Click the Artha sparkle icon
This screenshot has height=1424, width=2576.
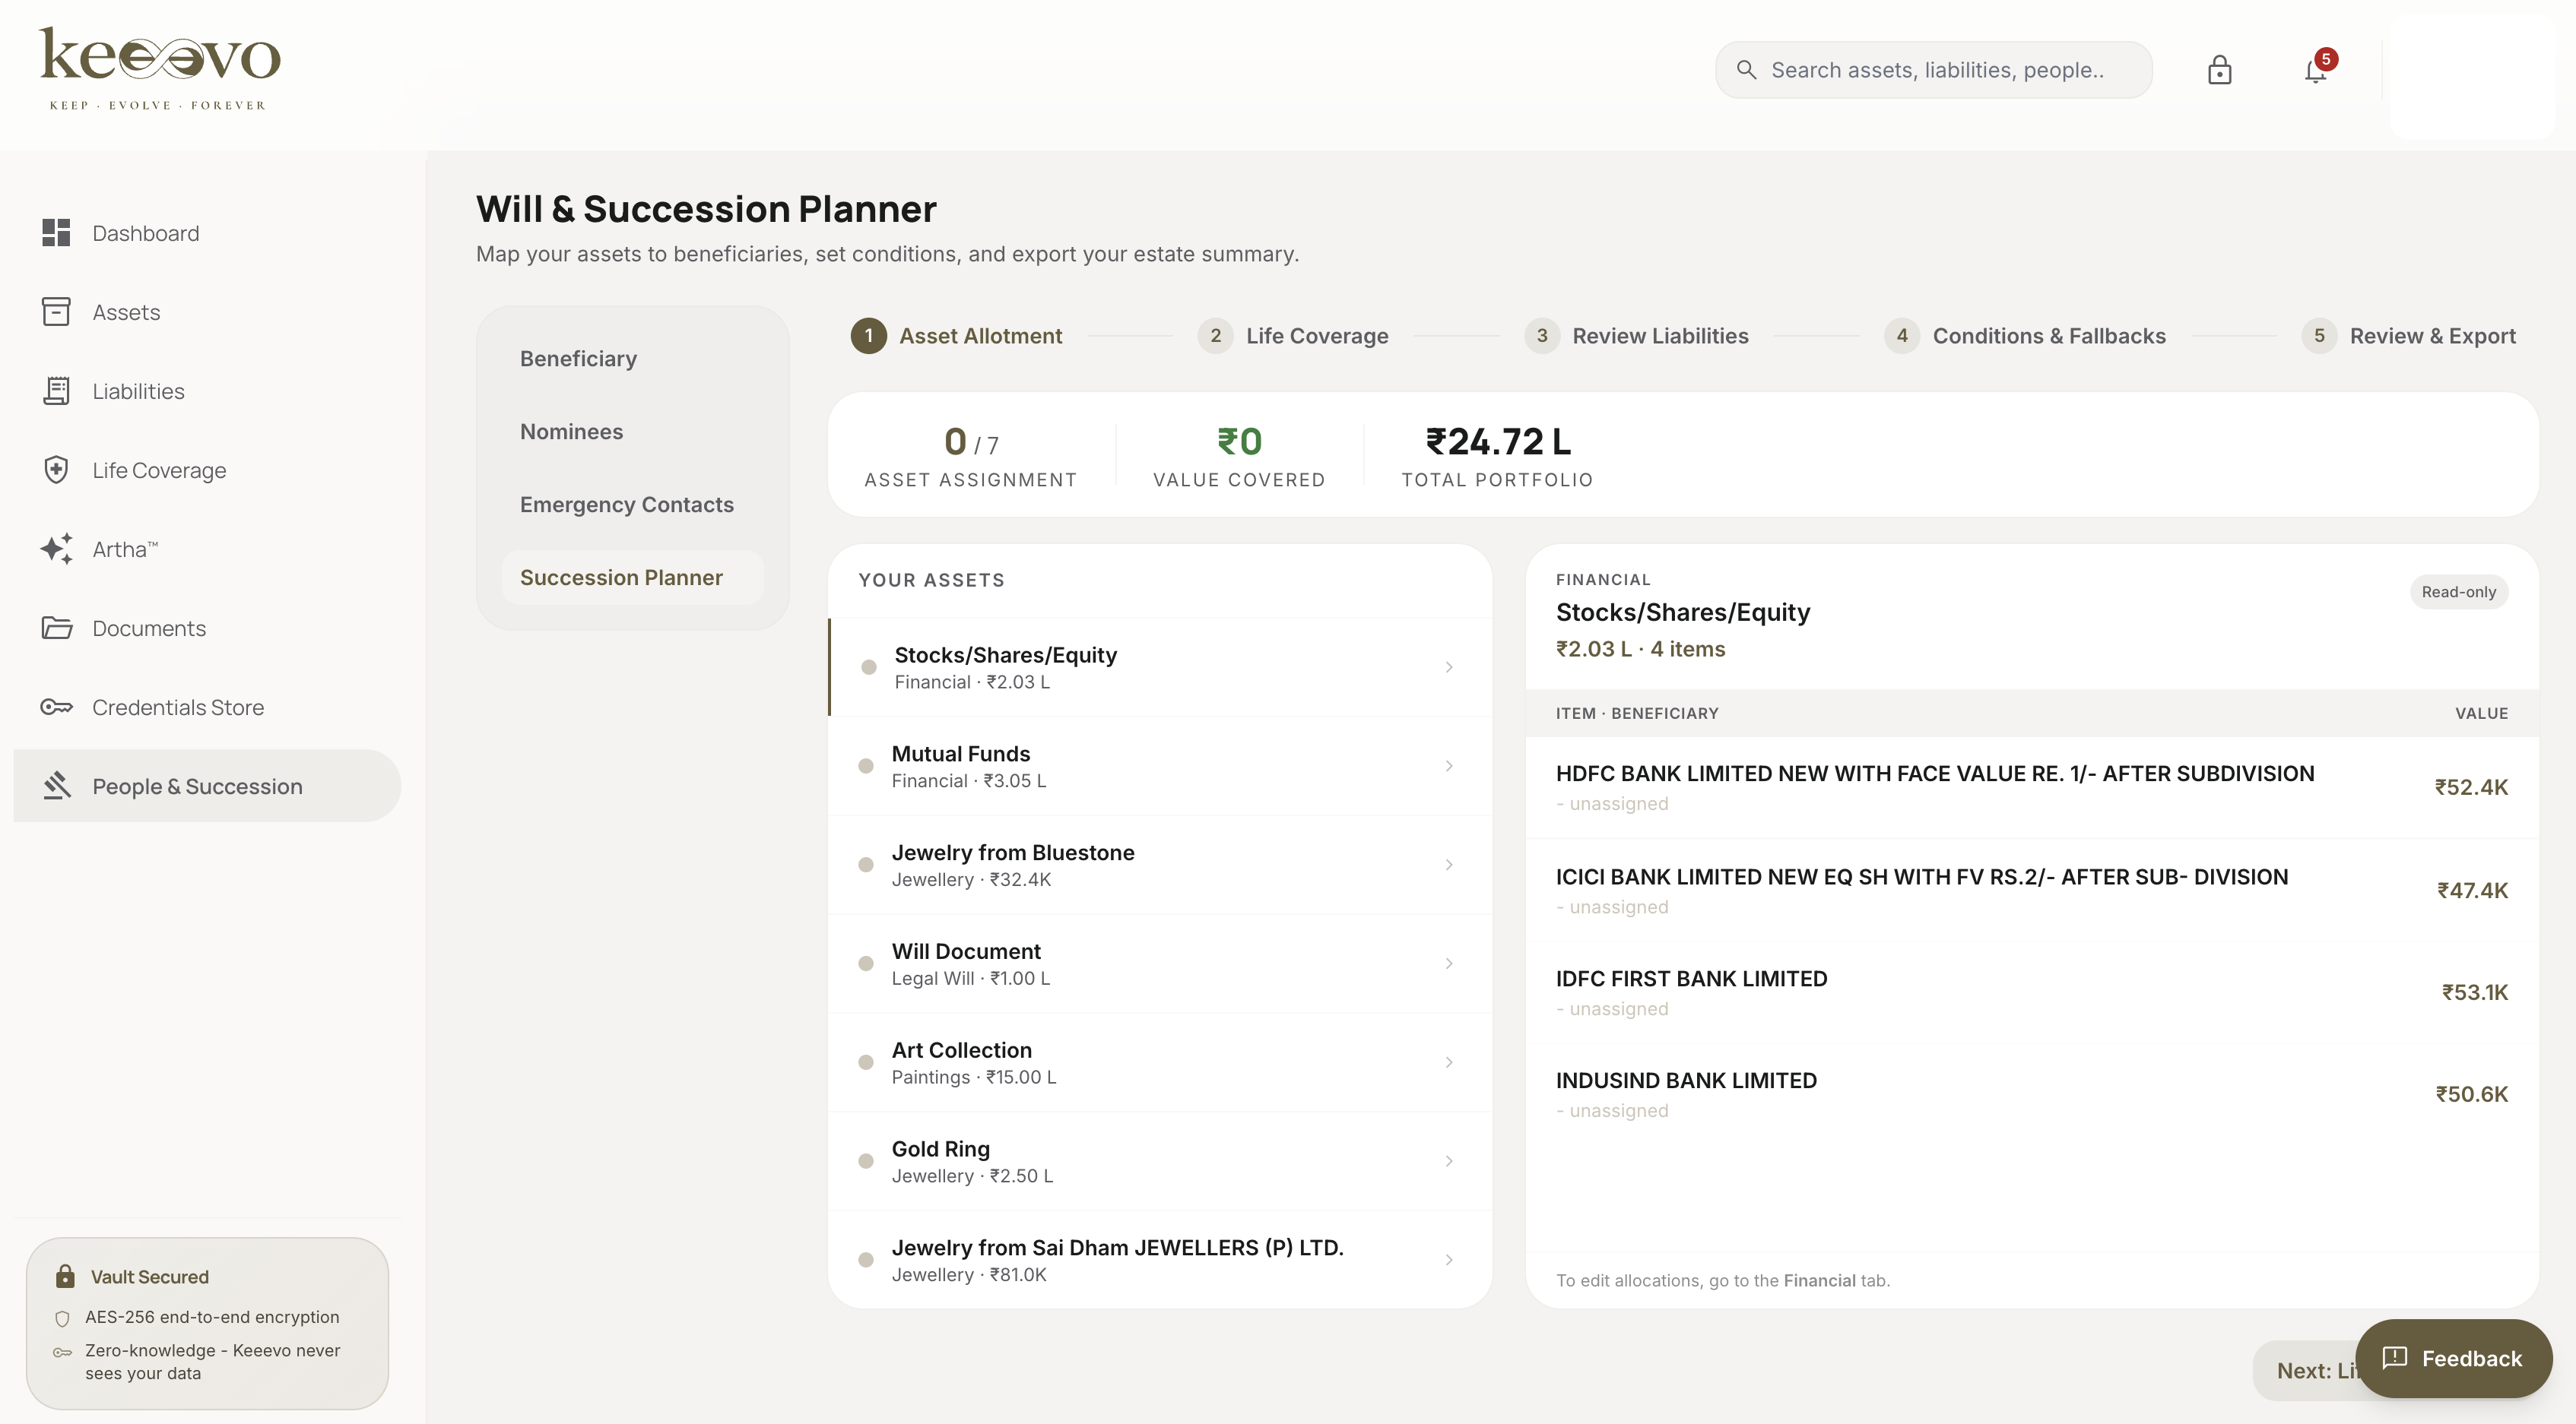click(x=56, y=549)
